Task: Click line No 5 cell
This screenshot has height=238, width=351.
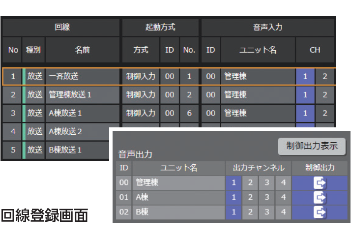Action: pyautogui.click(x=13, y=150)
